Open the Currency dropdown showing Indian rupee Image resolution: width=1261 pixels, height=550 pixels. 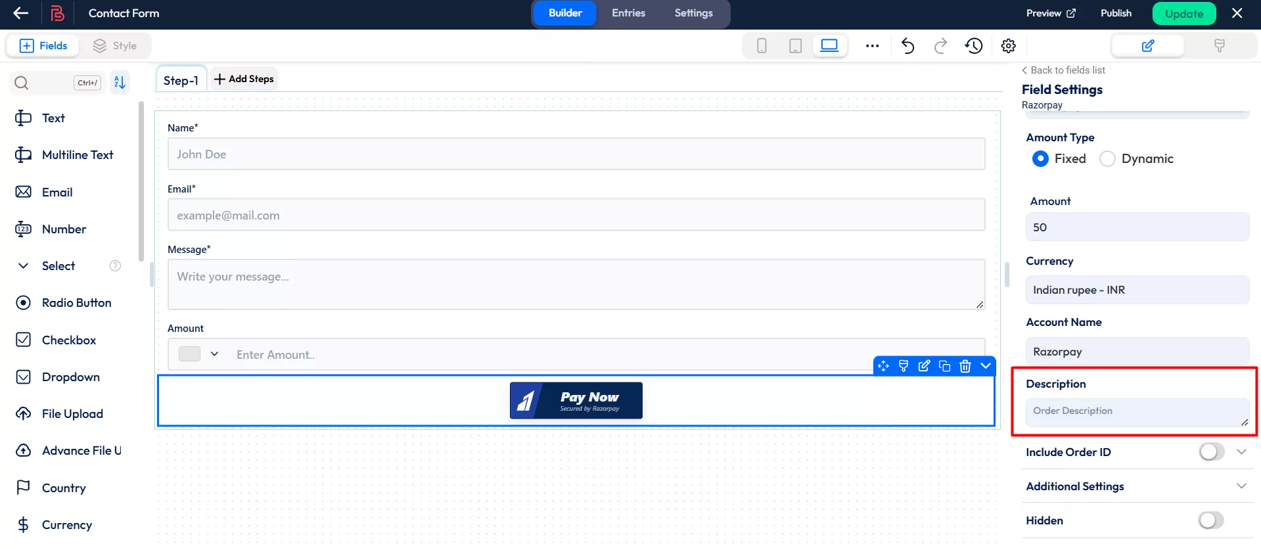click(x=1137, y=290)
